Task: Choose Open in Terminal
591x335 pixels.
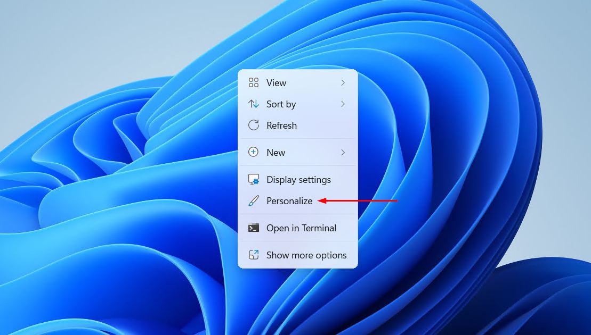Action: [298, 228]
